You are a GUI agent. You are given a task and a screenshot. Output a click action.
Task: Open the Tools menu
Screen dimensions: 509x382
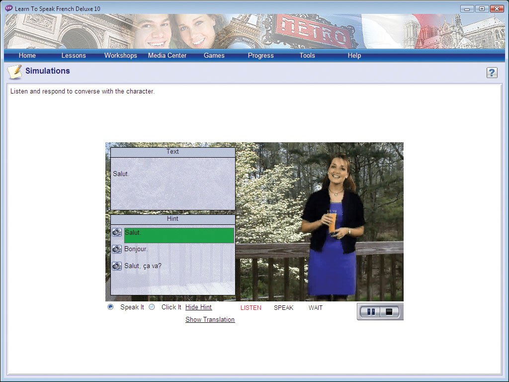pyautogui.click(x=307, y=55)
